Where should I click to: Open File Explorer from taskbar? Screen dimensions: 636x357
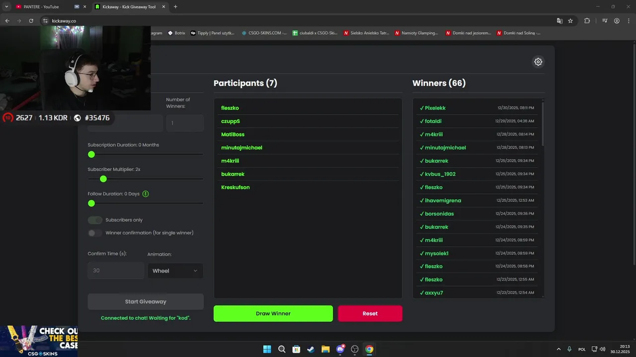click(325, 349)
